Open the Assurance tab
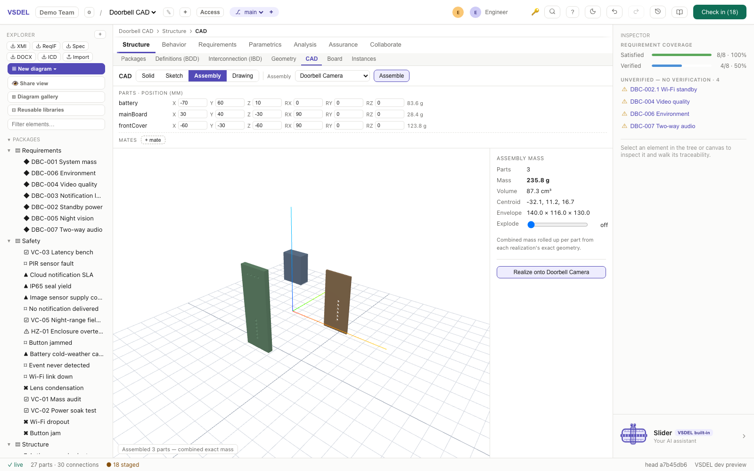The height and width of the screenshot is (471, 754). (343, 45)
